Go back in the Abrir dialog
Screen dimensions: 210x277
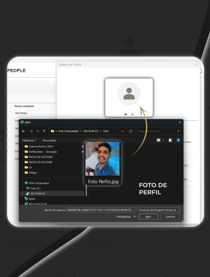tap(24, 131)
